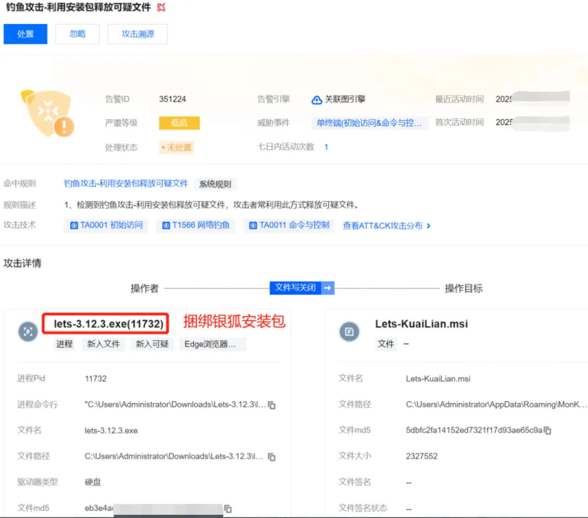Click the 处置 button
The width and height of the screenshot is (588, 518).
pyautogui.click(x=26, y=34)
